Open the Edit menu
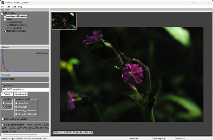The image size is (213, 140). [x=8, y=7]
